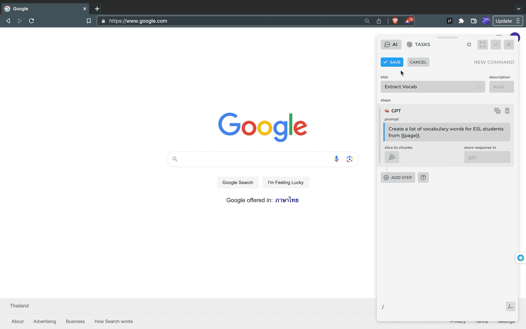The image size is (526, 329).
Task: Open the Business link
Action: [75, 321]
